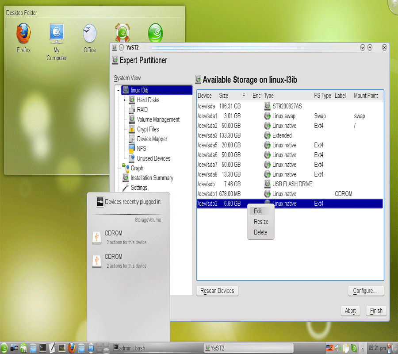Open Settings in the System View tree
This screenshot has height=354, width=398.
pyautogui.click(x=139, y=188)
